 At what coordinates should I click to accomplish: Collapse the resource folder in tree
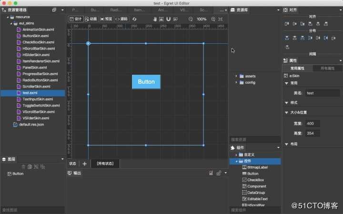pyautogui.click(x=8, y=17)
